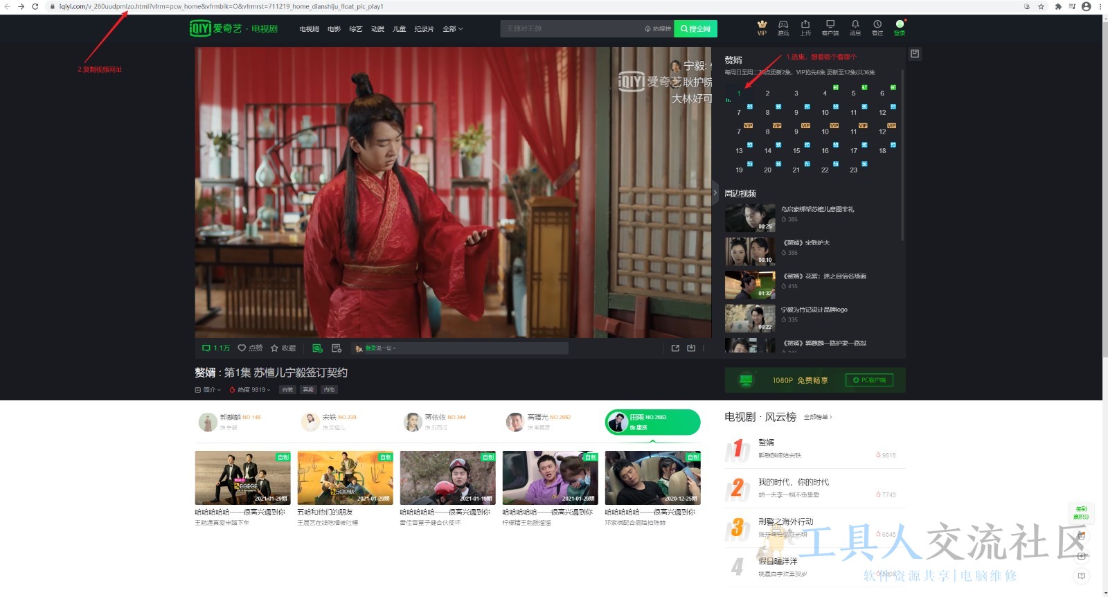Click the 古装 tag below the title
1108x597 pixels.
[x=287, y=390]
